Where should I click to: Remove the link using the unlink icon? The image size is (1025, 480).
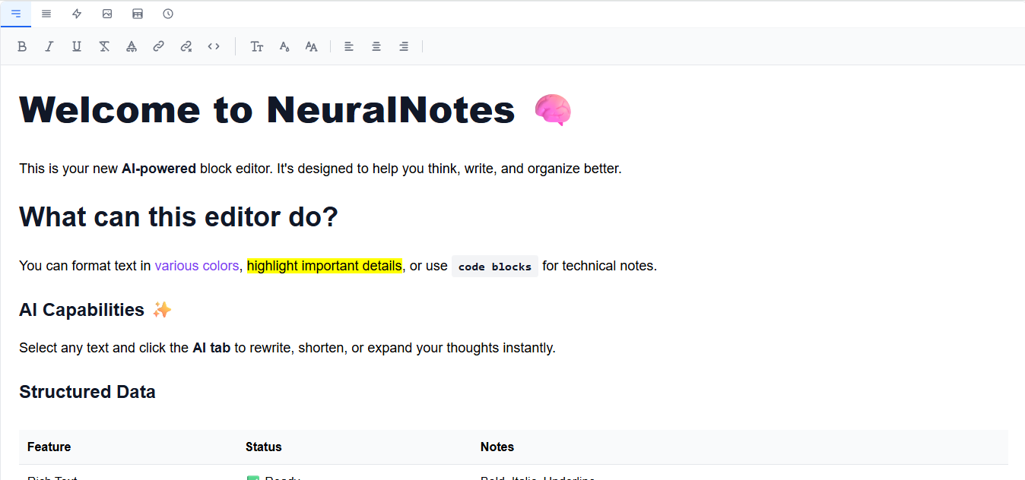186,46
